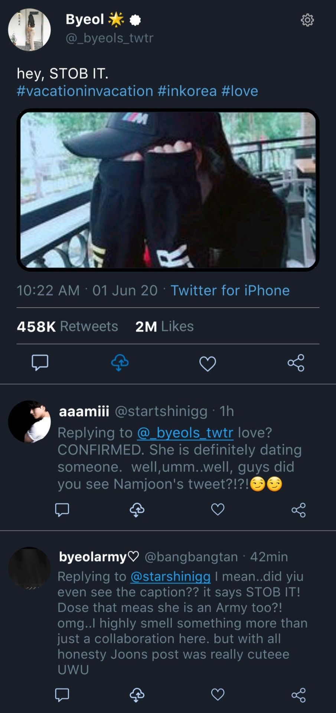Open the #love hashtag

coord(239,91)
